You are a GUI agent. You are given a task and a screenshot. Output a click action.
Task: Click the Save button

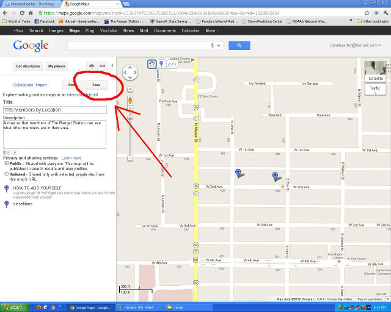(x=97, y=85)
